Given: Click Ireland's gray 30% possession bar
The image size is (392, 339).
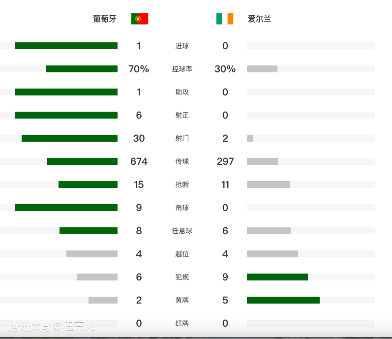Looking at the screenshot, I should [x=262, y=69].
